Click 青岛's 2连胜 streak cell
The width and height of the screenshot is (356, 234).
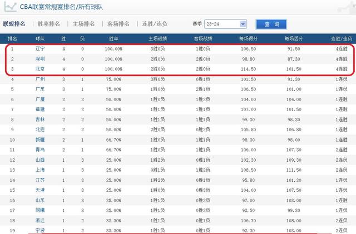(x=342, y=150)
